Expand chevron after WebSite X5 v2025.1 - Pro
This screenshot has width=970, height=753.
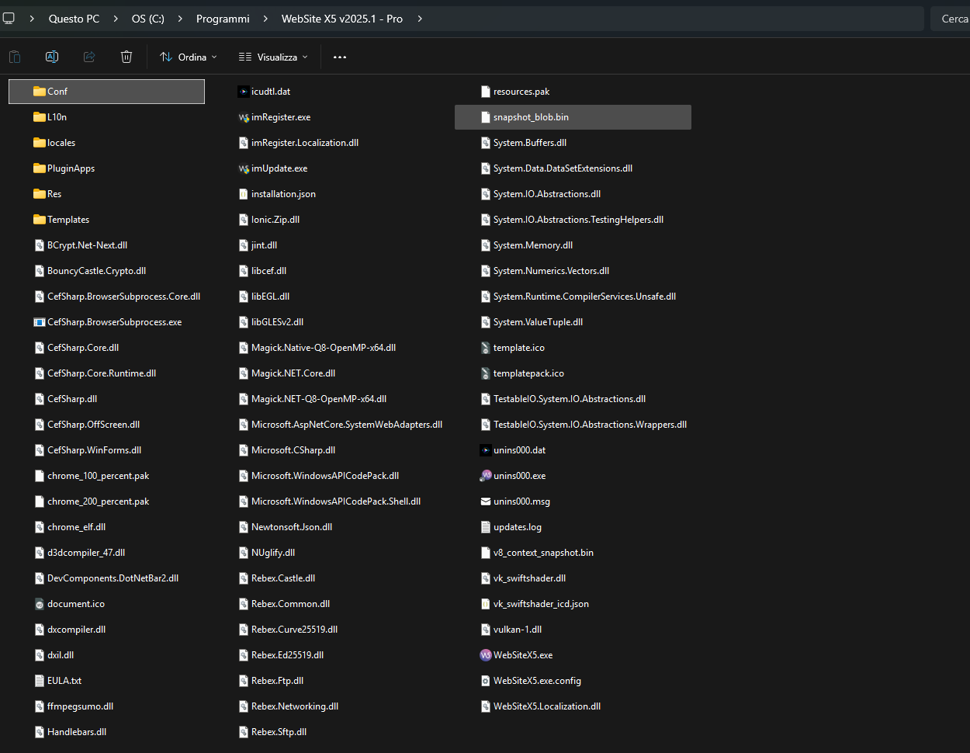[420, 19]
